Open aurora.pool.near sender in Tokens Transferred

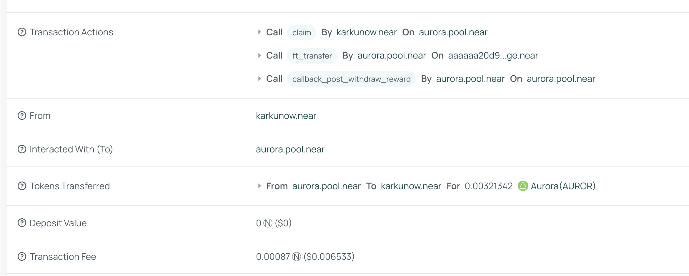[x=327, y=186]
